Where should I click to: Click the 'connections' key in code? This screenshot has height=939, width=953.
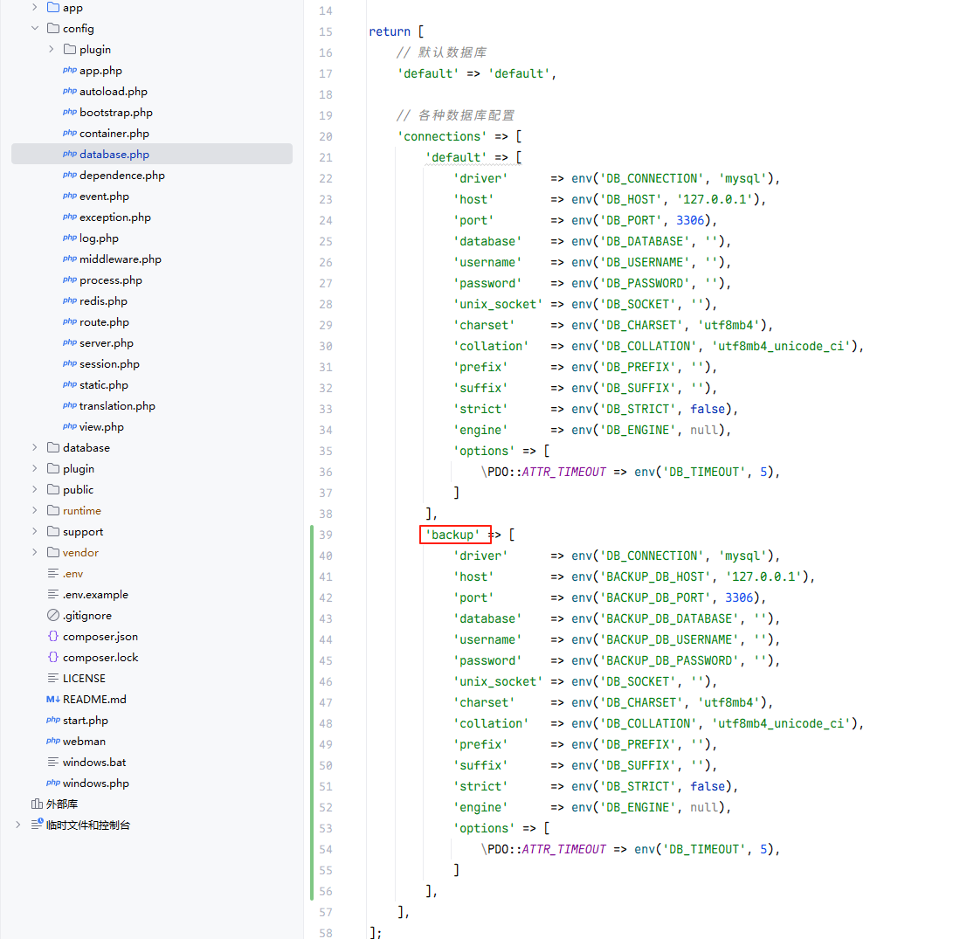point(442,137)
